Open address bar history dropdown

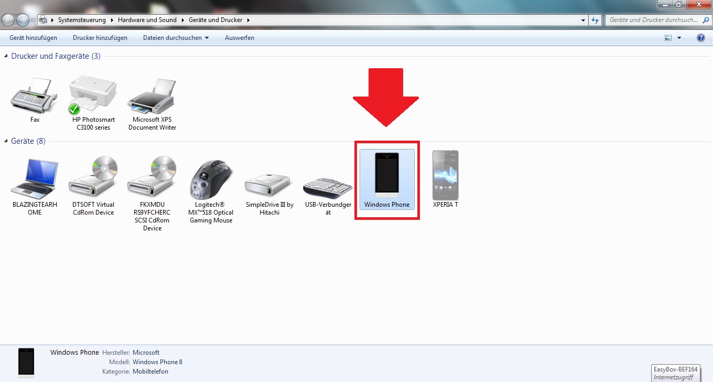584,20
